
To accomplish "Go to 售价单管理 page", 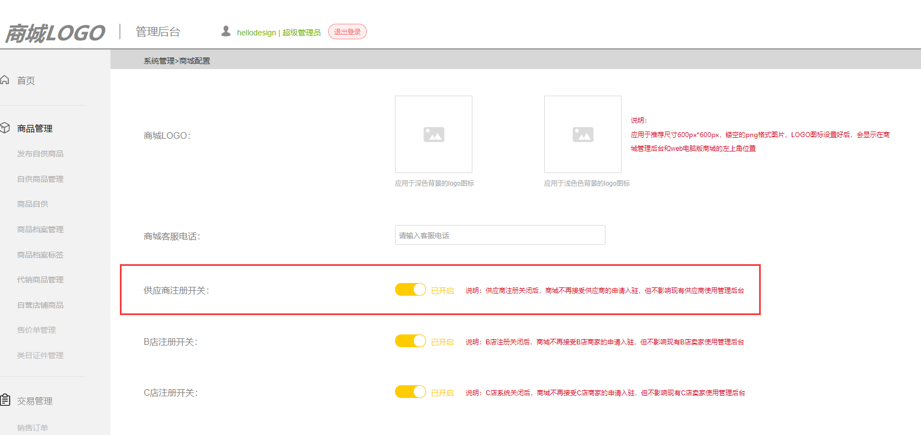I will click(x=36, y=330).
